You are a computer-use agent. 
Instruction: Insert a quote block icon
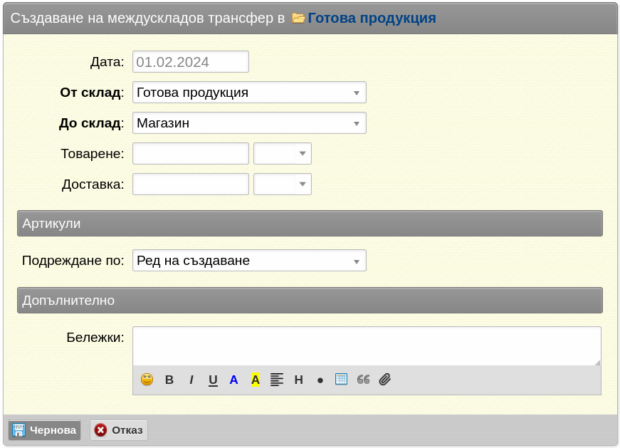pos(363,380)
